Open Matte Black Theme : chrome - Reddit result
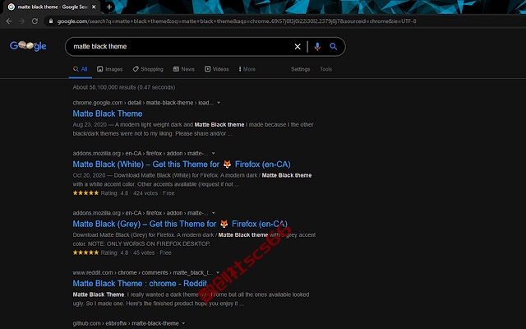 pos(140,283)
